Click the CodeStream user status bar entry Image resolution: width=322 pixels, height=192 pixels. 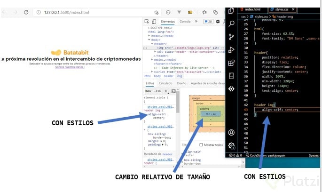pyautogui.click(x=266, y=155)
